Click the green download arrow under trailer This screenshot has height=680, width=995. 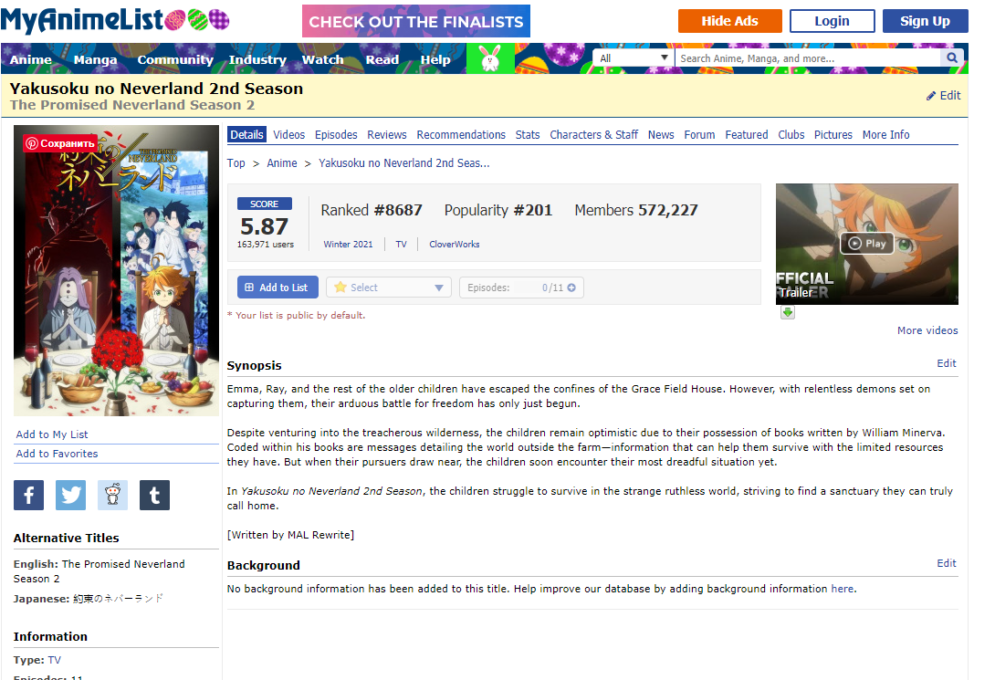(x=788, y=312)
